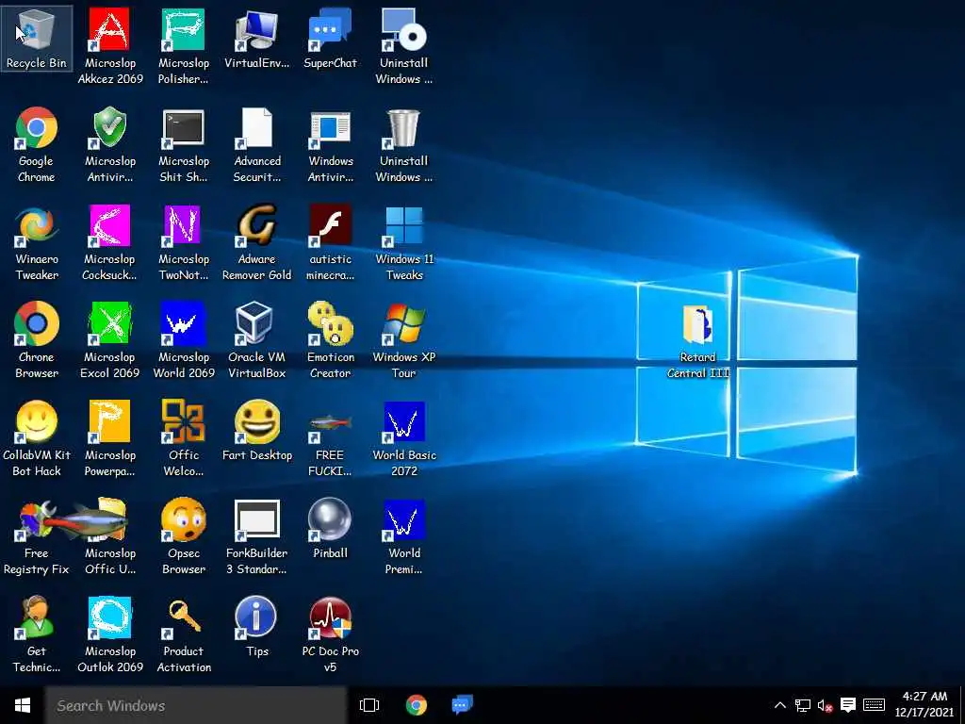
Task: Click the Microslop Excol 2069 icon
Action: point(110,339)
